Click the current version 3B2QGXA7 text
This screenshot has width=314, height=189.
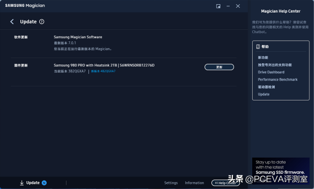coord(70,71)
